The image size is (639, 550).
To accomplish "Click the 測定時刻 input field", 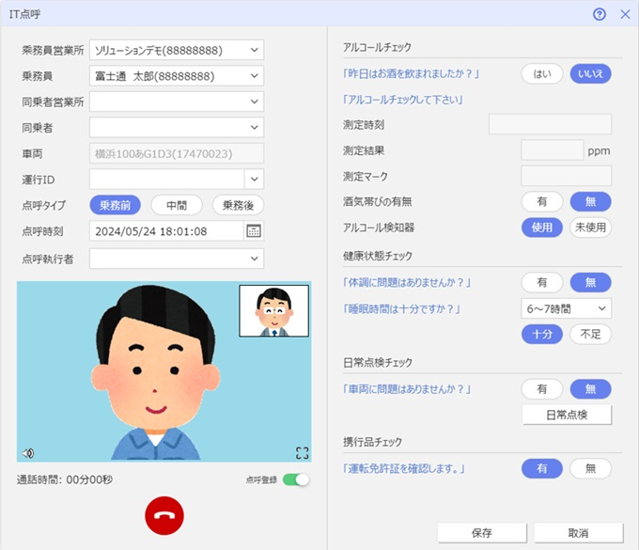I will (550, 124).
